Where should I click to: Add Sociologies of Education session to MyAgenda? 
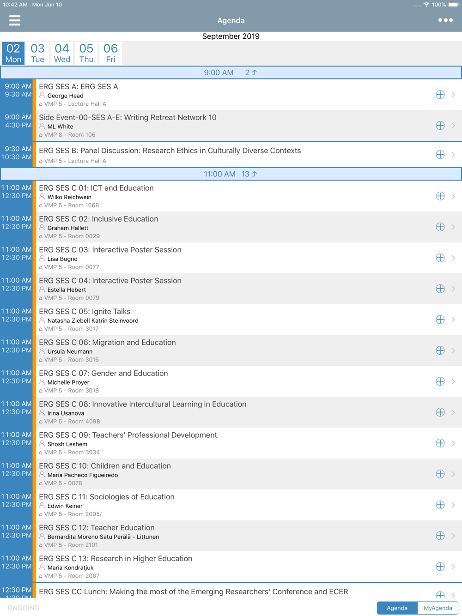coord(440,505)
